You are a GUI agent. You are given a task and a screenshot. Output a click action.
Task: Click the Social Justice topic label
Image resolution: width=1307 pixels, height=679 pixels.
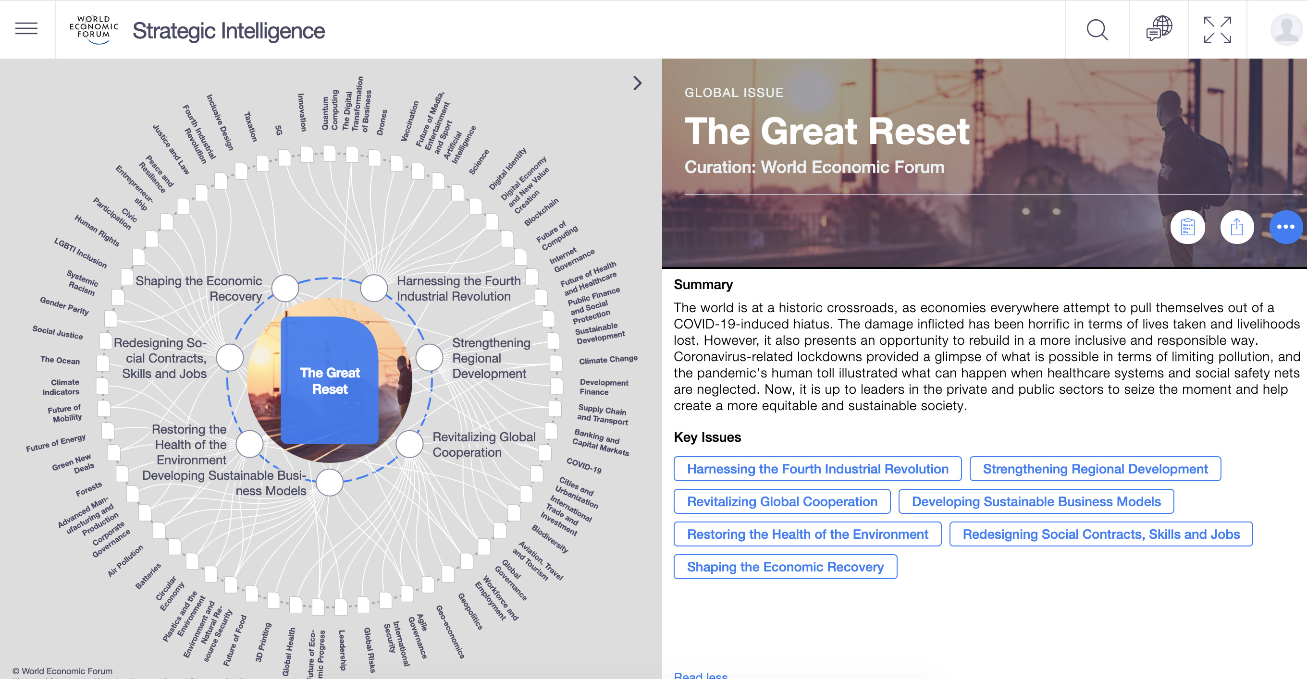(x=57, y=332)
